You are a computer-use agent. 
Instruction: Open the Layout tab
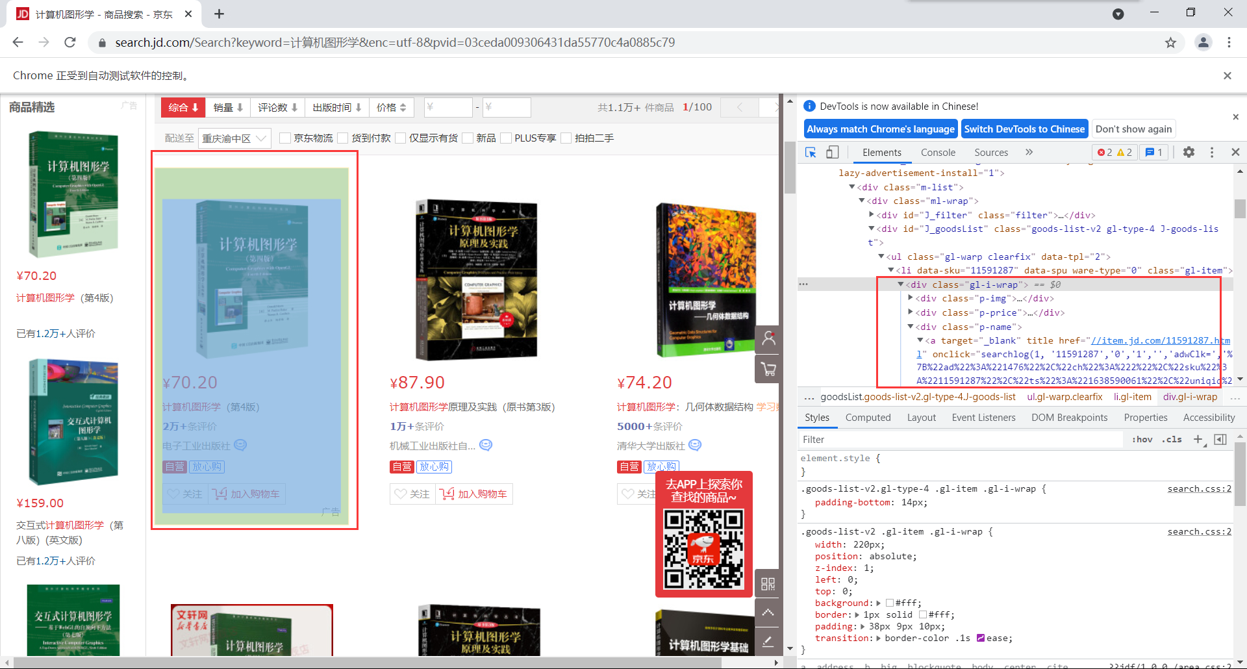[x=921, y=418]
